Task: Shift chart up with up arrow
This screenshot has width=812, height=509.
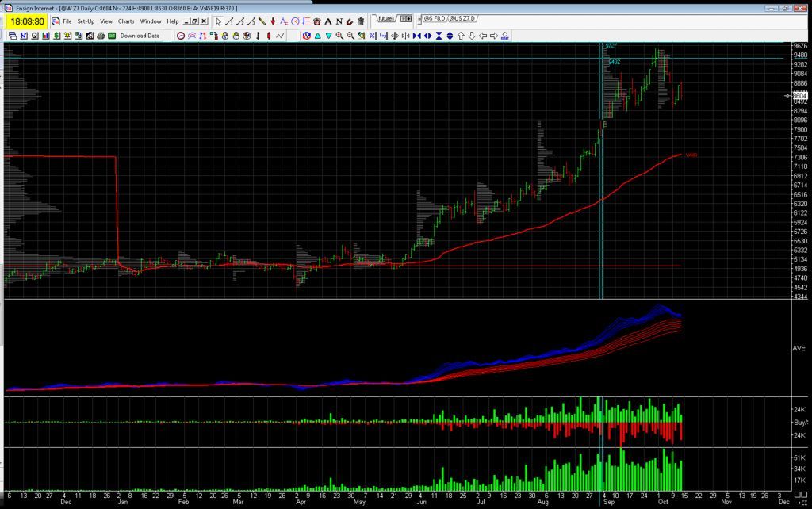Action: [x=461, y=36]
